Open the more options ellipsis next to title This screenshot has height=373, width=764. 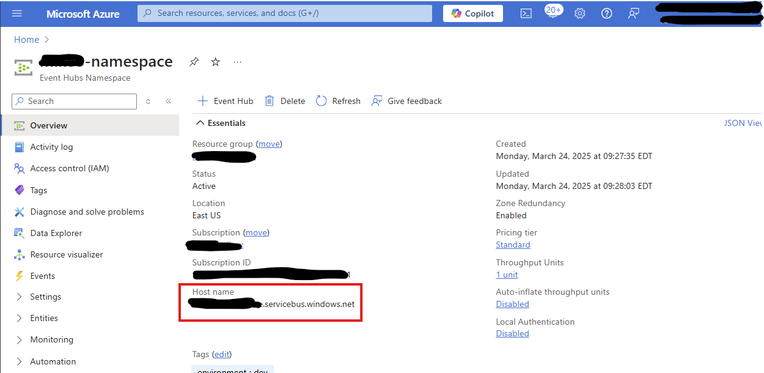click(238, 62)
